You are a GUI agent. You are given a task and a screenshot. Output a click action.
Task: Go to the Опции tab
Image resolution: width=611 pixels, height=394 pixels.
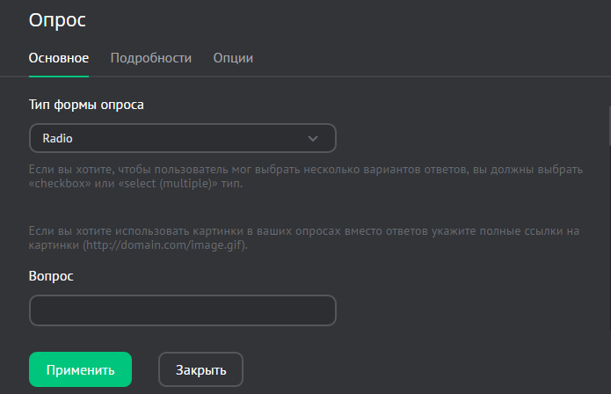click(233, 58)
